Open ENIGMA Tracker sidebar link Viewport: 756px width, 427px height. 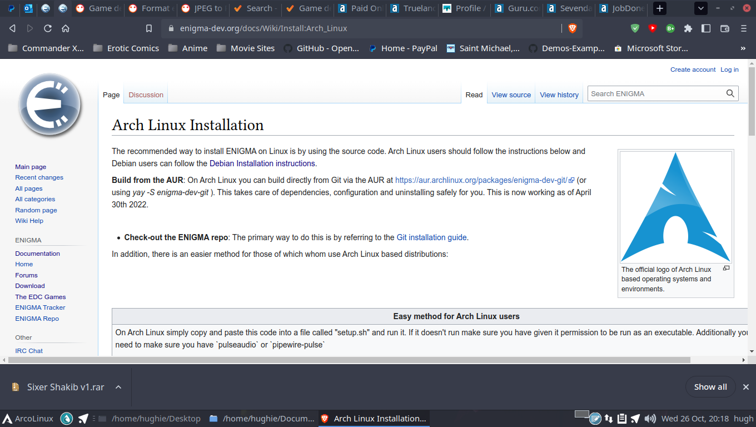pyautogui.click(x=40, y=307)
